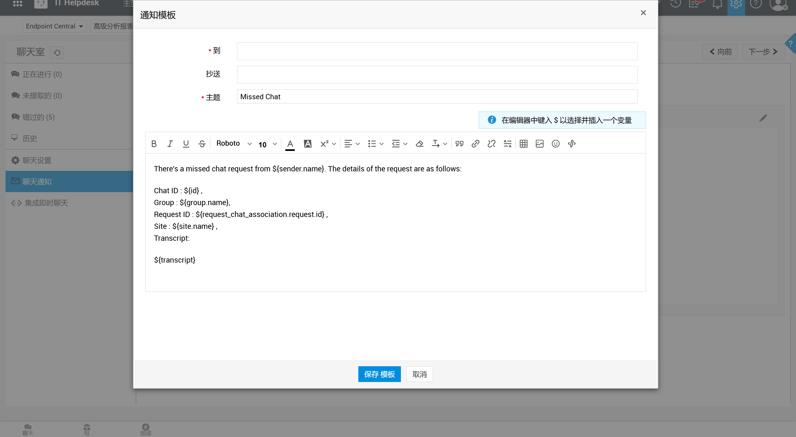
Task: Insert a table using table icon
Action: pyautogui.click(x=523, y=144)
